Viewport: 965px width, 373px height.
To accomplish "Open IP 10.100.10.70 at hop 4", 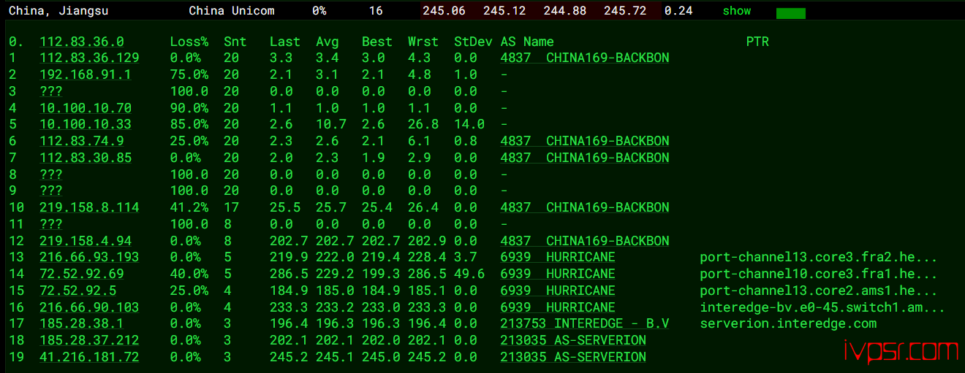I will [86, 108].
